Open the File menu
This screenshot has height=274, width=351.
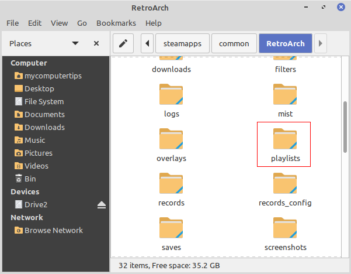tap(12, 23)
